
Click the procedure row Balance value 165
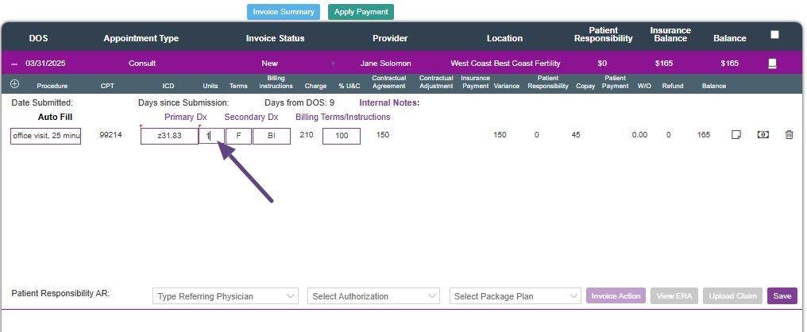pos(704,135)
